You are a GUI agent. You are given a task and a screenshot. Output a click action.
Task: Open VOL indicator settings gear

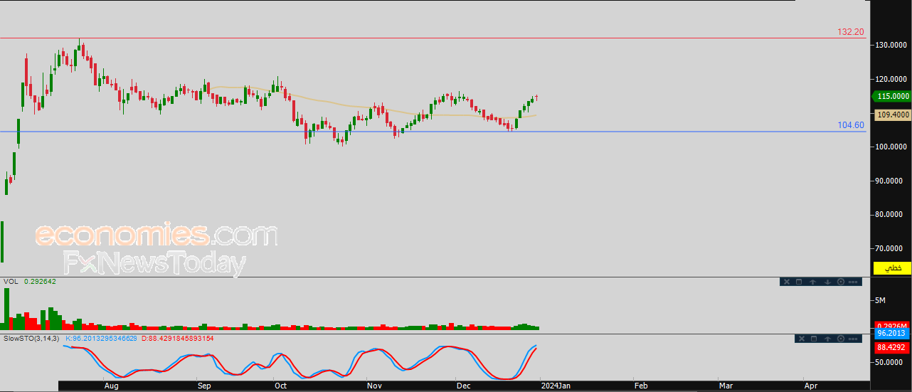click(841, 282)
